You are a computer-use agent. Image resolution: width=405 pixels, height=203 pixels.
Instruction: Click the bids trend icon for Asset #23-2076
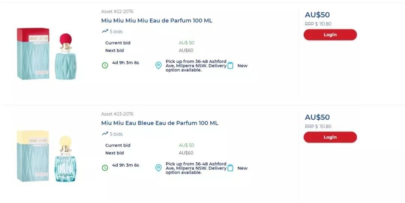tap(105, 134)
